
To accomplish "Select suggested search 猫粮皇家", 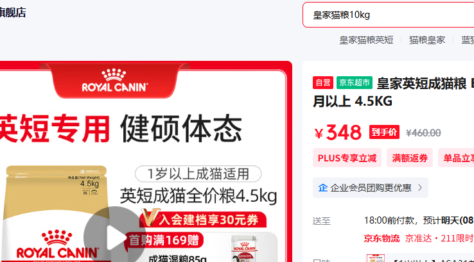I will pyautogui.click(x=427, y=40).
